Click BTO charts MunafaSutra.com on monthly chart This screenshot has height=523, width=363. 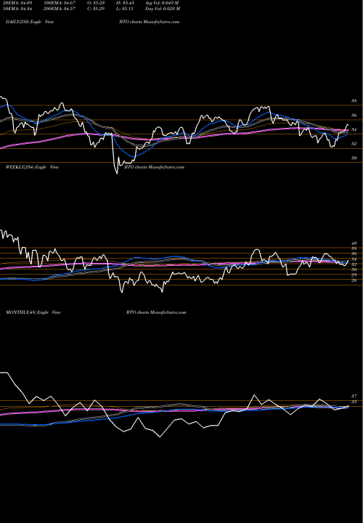coord(156,312)
